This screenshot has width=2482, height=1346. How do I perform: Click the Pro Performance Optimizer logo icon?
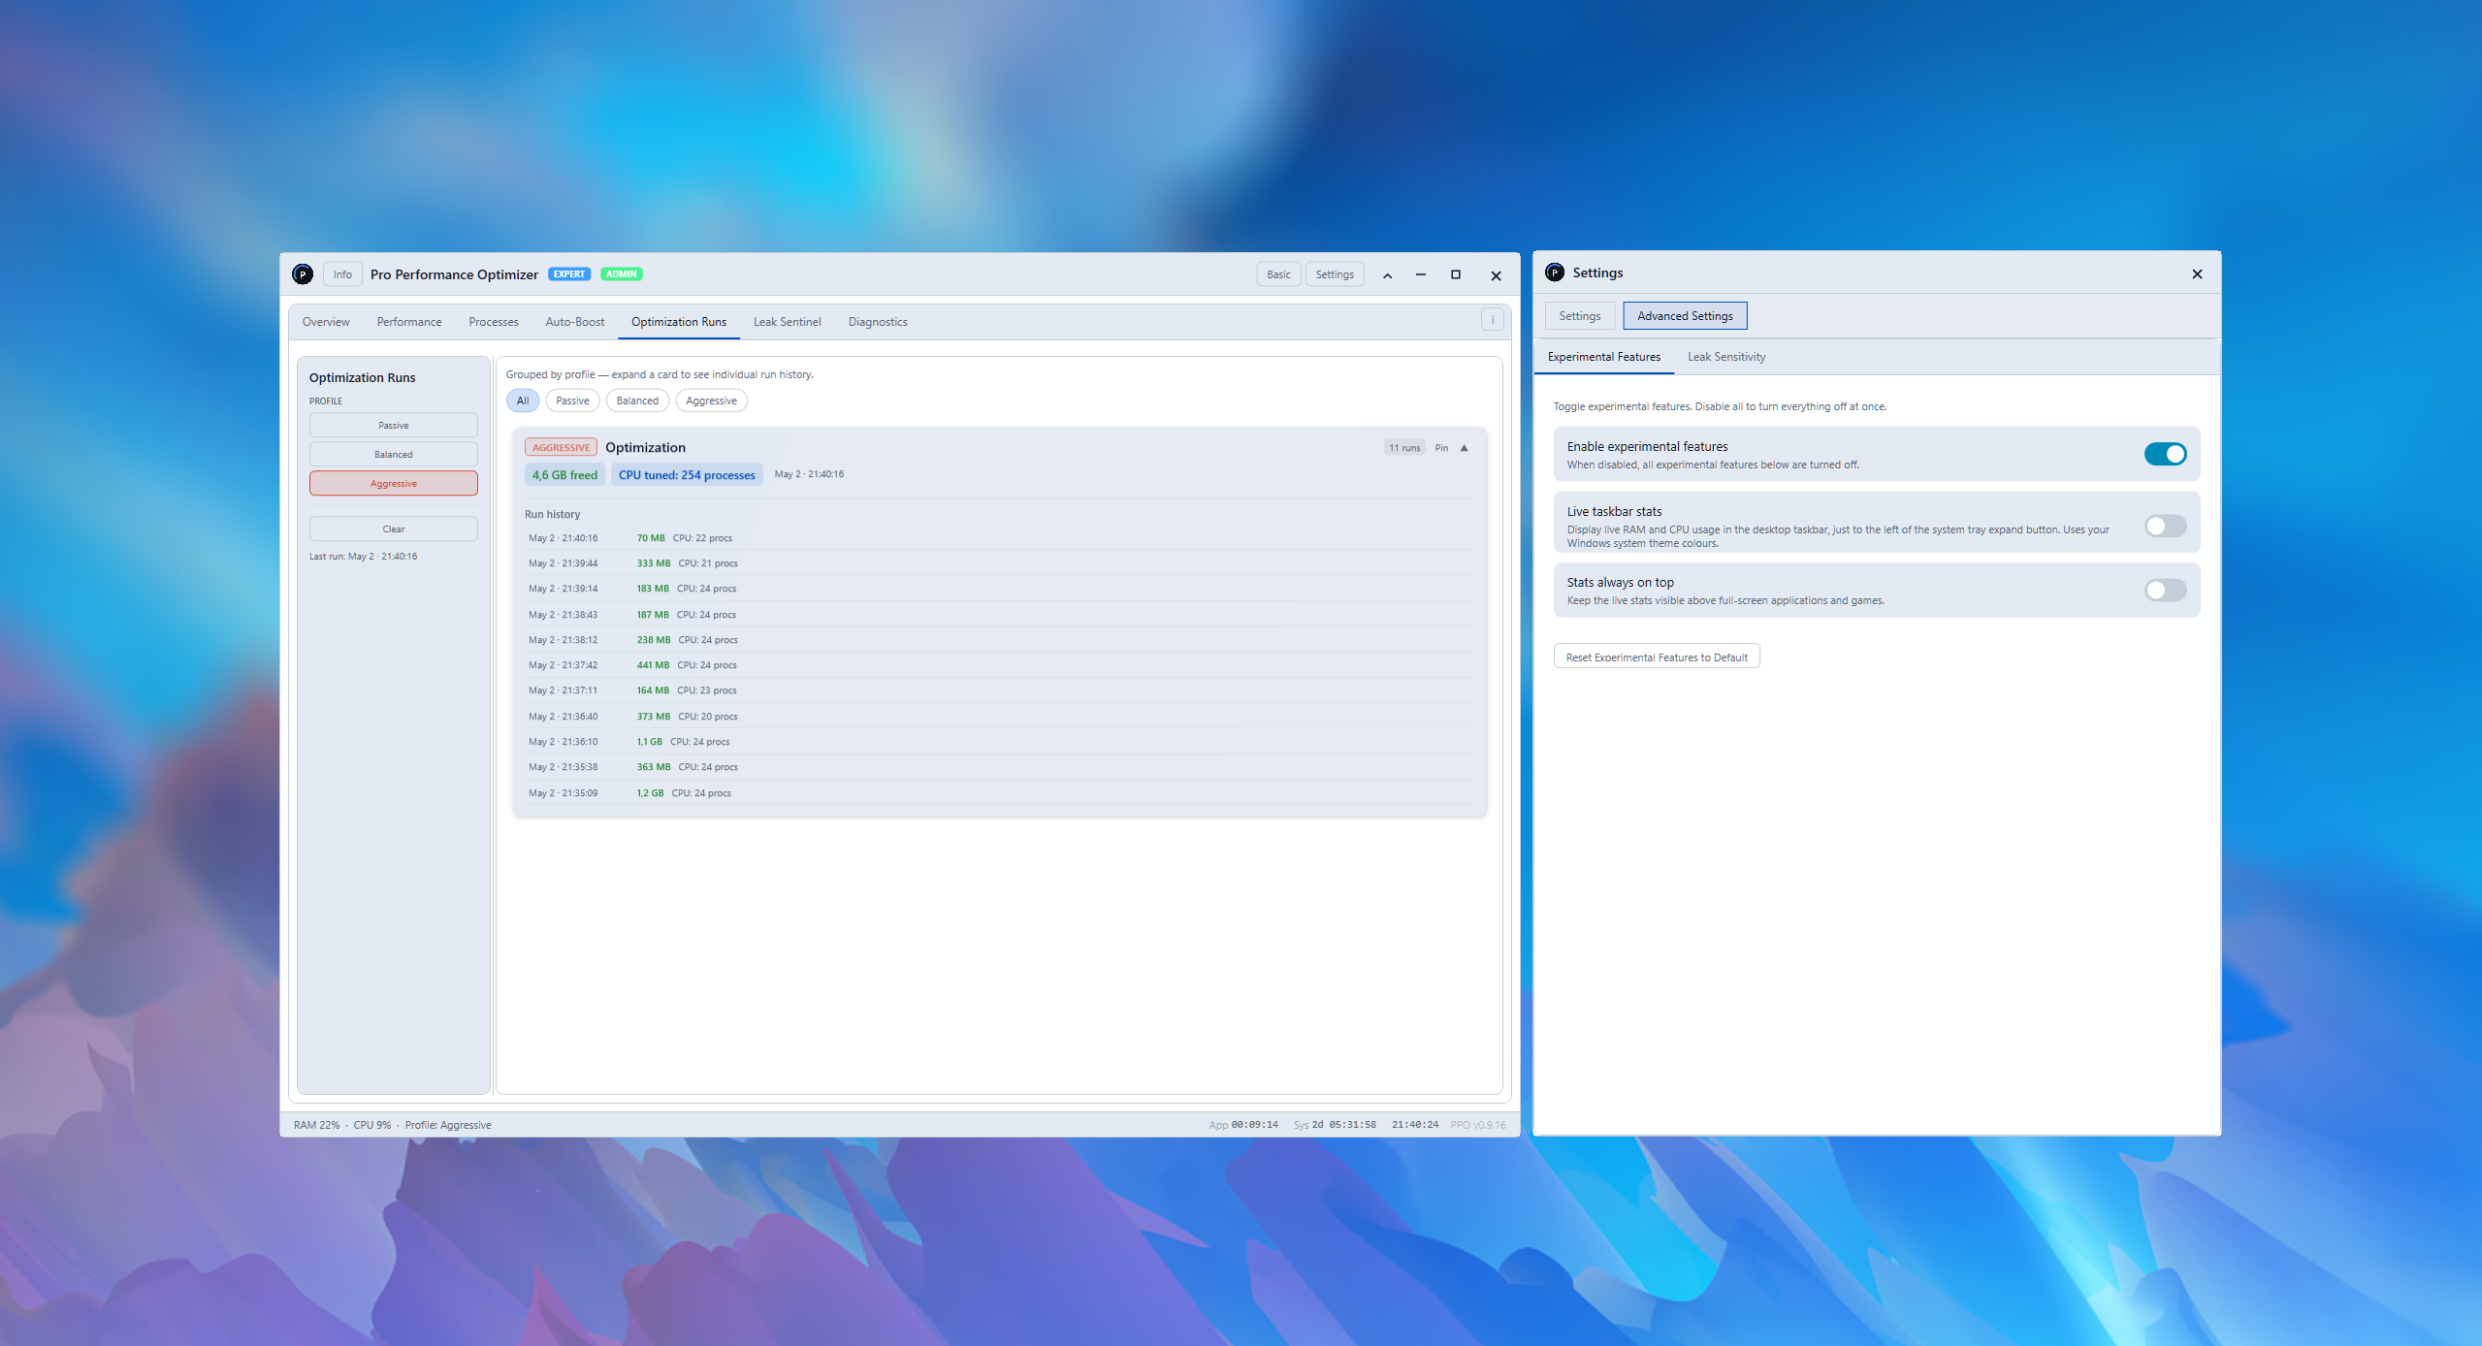[x=303, y=274]
